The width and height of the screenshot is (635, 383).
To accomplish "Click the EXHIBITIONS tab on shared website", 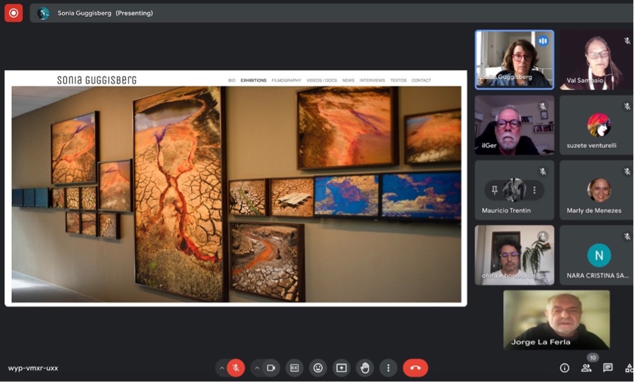I will pos(253,80).
